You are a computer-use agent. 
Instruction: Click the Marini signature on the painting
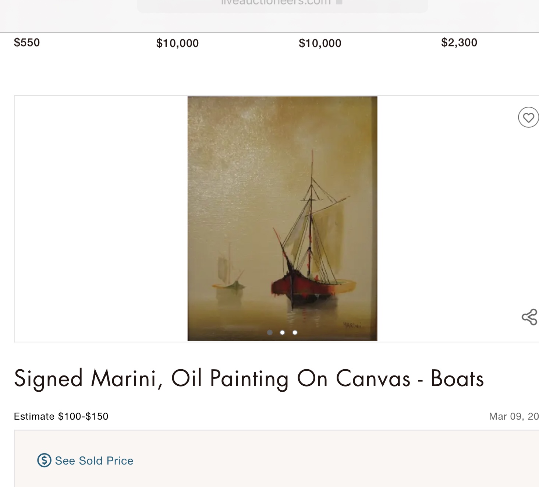pos(352,325)
